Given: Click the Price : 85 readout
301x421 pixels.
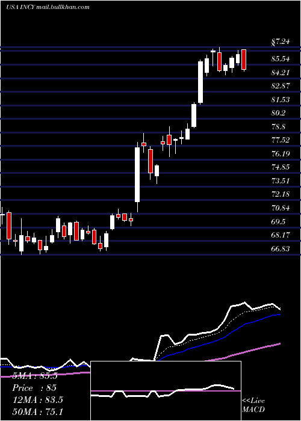Looking at the screenshot, I should click(34, 388).
